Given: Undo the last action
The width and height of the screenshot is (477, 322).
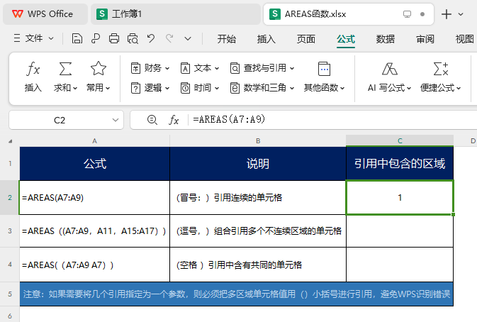Looking at the screenshot, I should click(x=151, y=38).
